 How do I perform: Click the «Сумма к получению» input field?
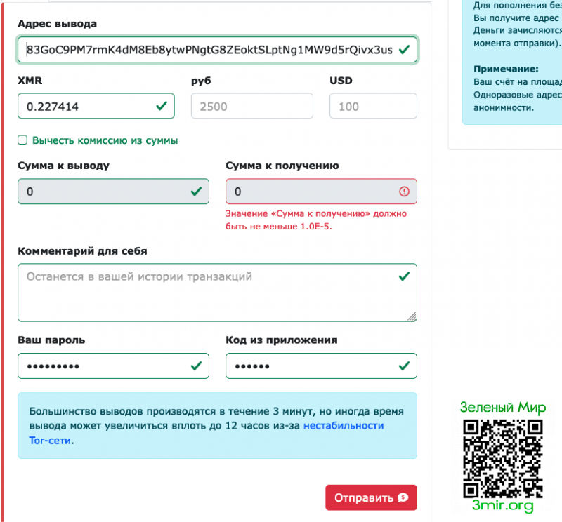[309, 192]
